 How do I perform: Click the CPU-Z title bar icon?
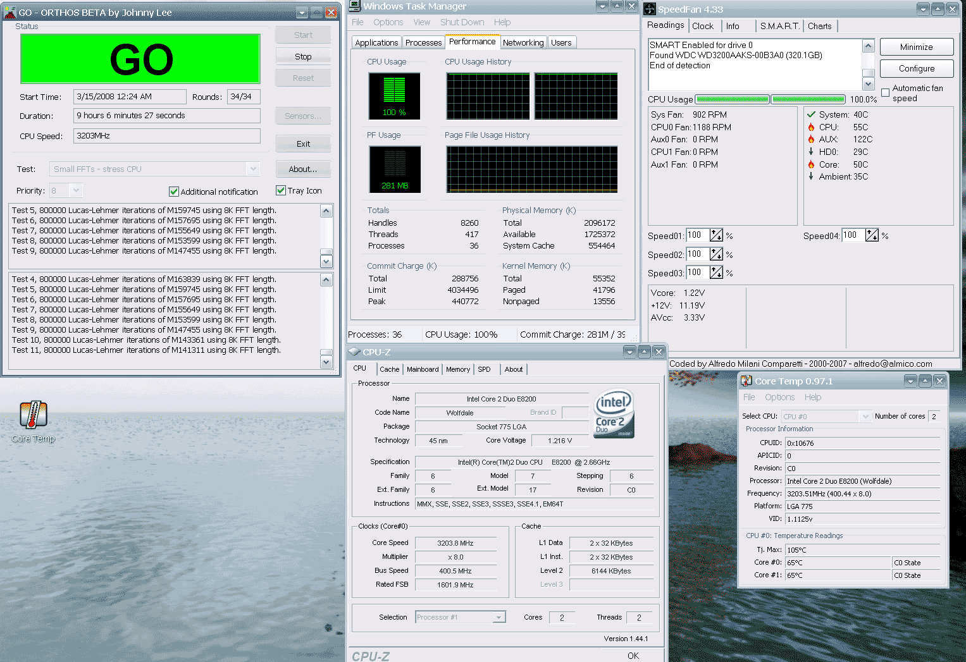pos(354,352)
